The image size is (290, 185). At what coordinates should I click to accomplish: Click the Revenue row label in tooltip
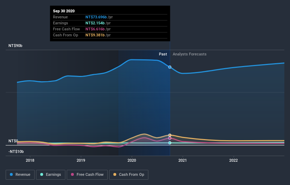click(x=60, y=17)
